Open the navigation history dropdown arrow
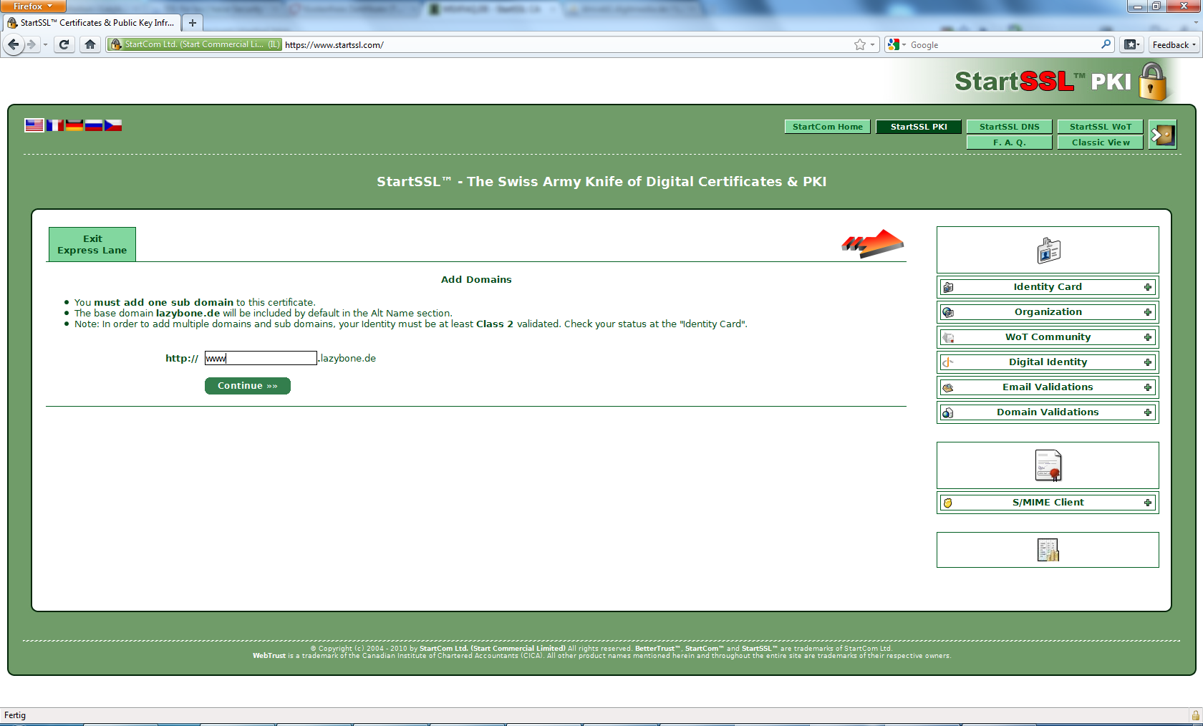Screen dimensions: 1203x726 point(45,44)
